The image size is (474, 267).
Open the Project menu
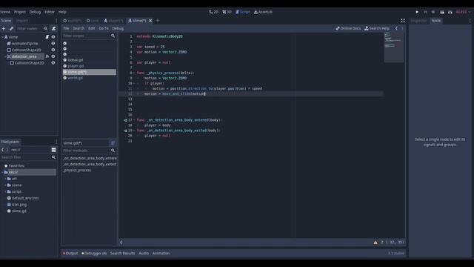[x=20, y=12]
